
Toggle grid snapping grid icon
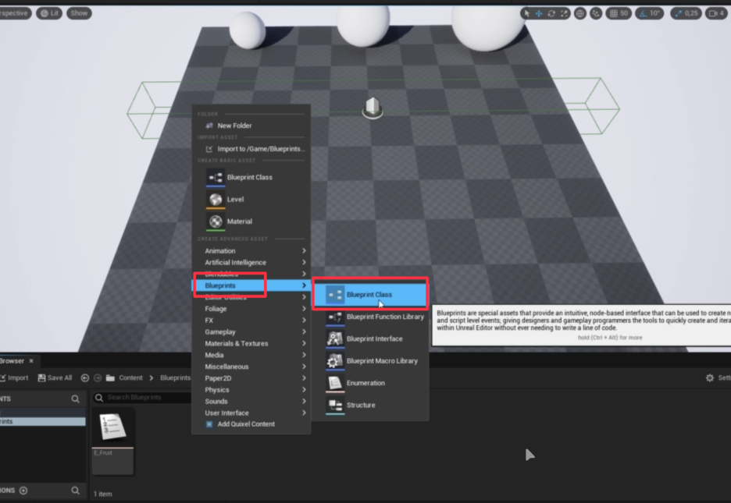point(614,13)
